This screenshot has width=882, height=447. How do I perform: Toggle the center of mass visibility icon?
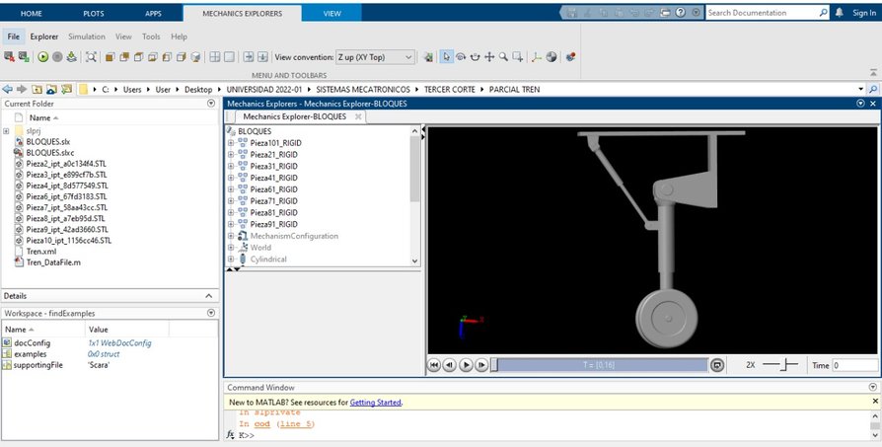pos(551,57)
